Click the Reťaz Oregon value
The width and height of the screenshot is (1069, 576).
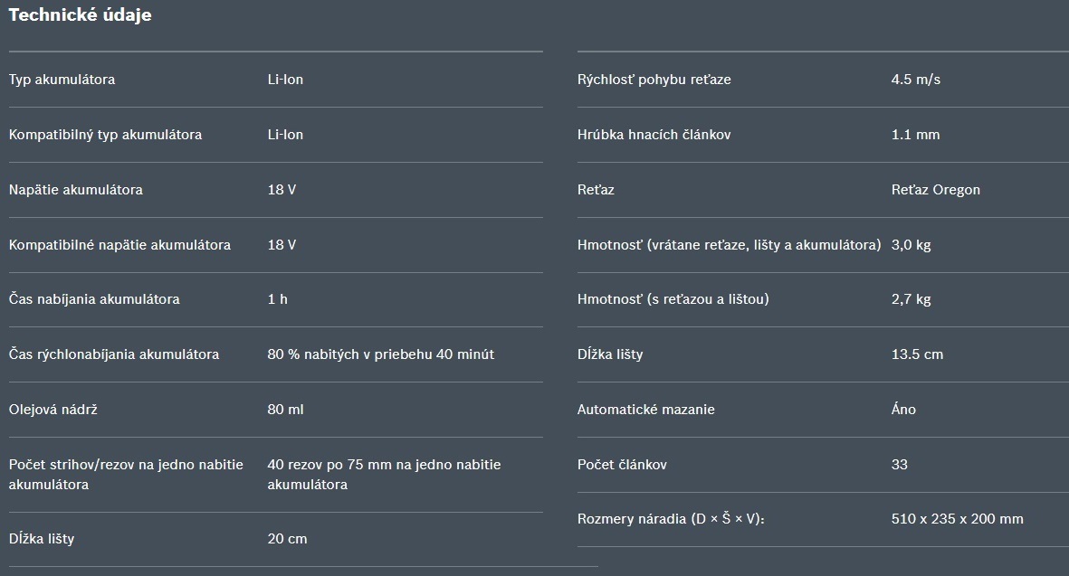935,190
